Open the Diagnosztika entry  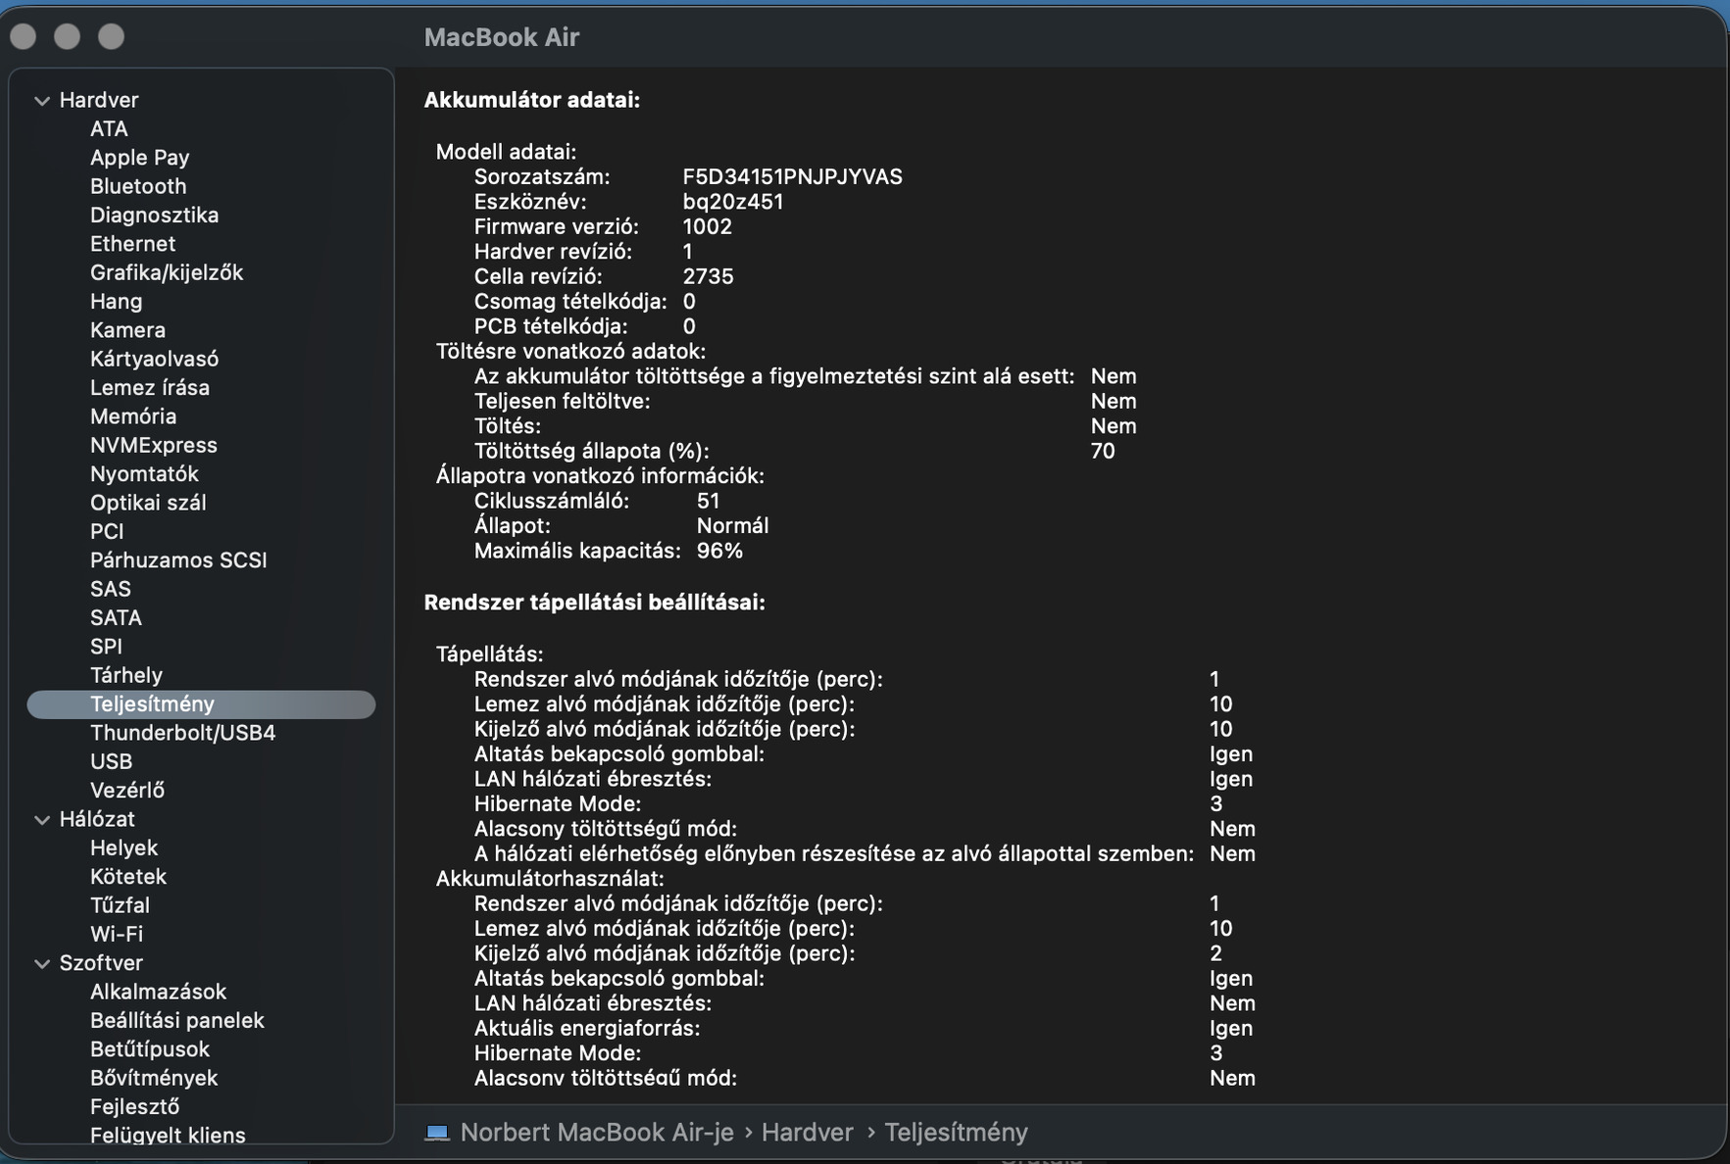click(154, 216)
